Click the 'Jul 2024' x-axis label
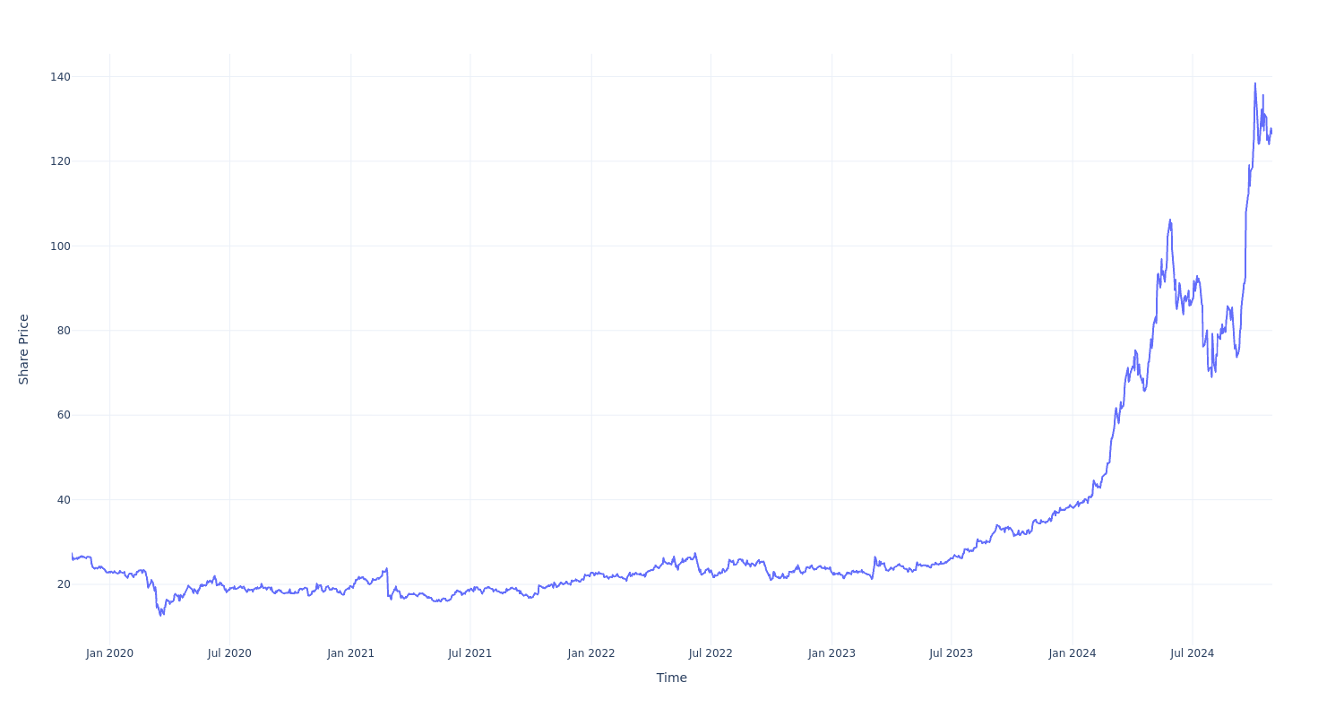Screen dimensions: 1344x717 [1192, 653]
